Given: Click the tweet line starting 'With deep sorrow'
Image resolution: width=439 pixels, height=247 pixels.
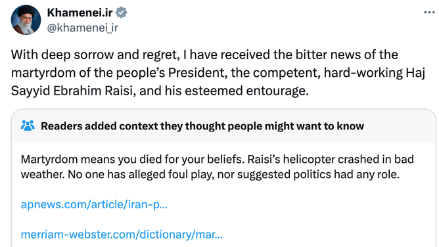Looking at the screenshot, I should tap(204, 55).
